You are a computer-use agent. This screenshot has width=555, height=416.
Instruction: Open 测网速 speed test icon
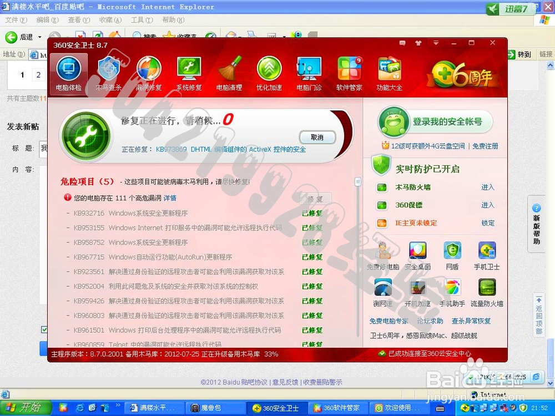382,293
